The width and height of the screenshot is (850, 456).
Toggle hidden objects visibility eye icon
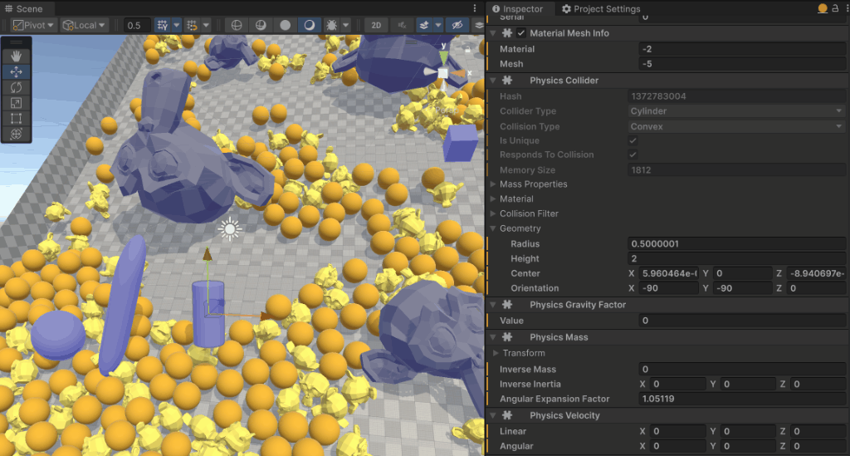tap(457, 25)
